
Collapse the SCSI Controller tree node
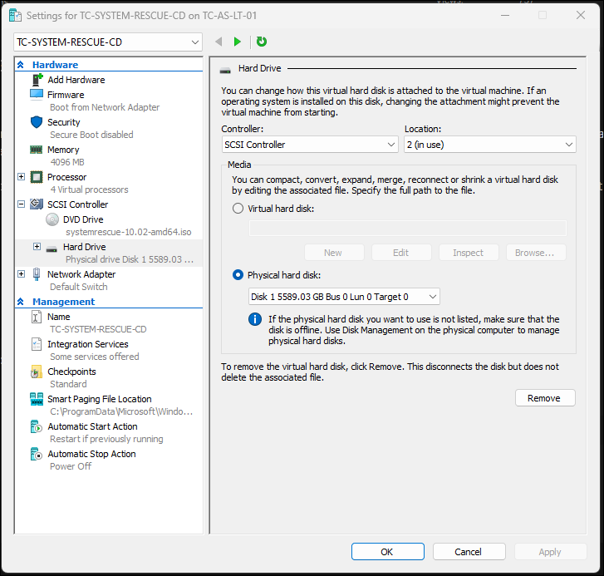pyautogui.click(x=22, y=204)
